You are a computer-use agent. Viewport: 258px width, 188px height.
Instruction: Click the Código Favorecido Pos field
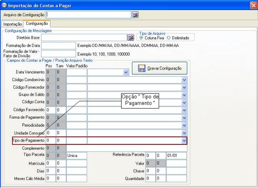coord(50,110)
